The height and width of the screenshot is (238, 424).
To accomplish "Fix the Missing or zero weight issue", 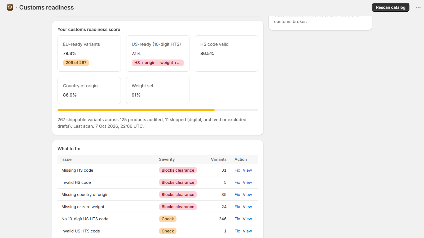I will (237, 207).
